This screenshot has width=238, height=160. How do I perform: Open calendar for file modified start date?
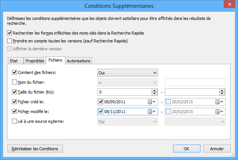tap(152, 111)
